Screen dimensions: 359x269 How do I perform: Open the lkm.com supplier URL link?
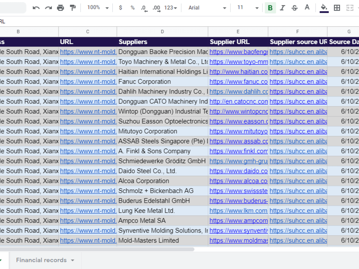point(238,211)
